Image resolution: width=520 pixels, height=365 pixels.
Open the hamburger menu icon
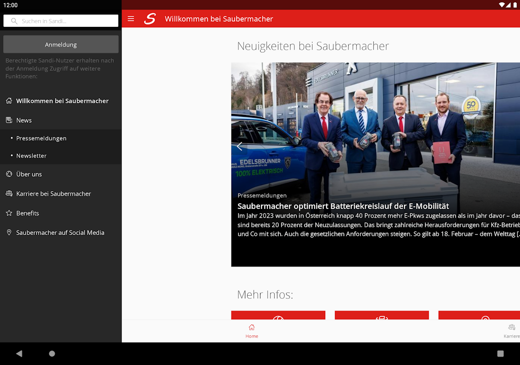(x=131, y=19)
